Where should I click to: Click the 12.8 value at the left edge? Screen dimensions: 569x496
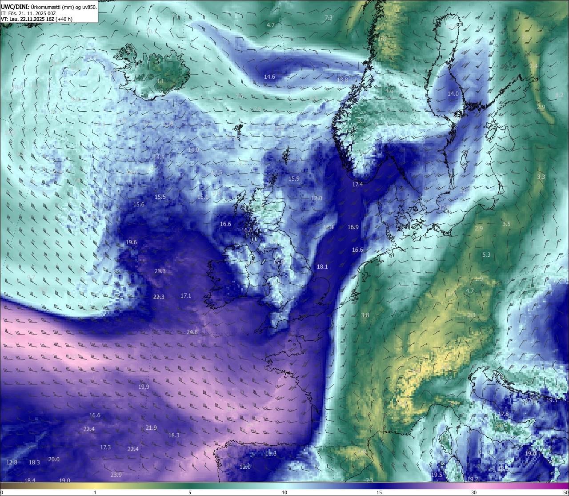(x=12, y=463)
